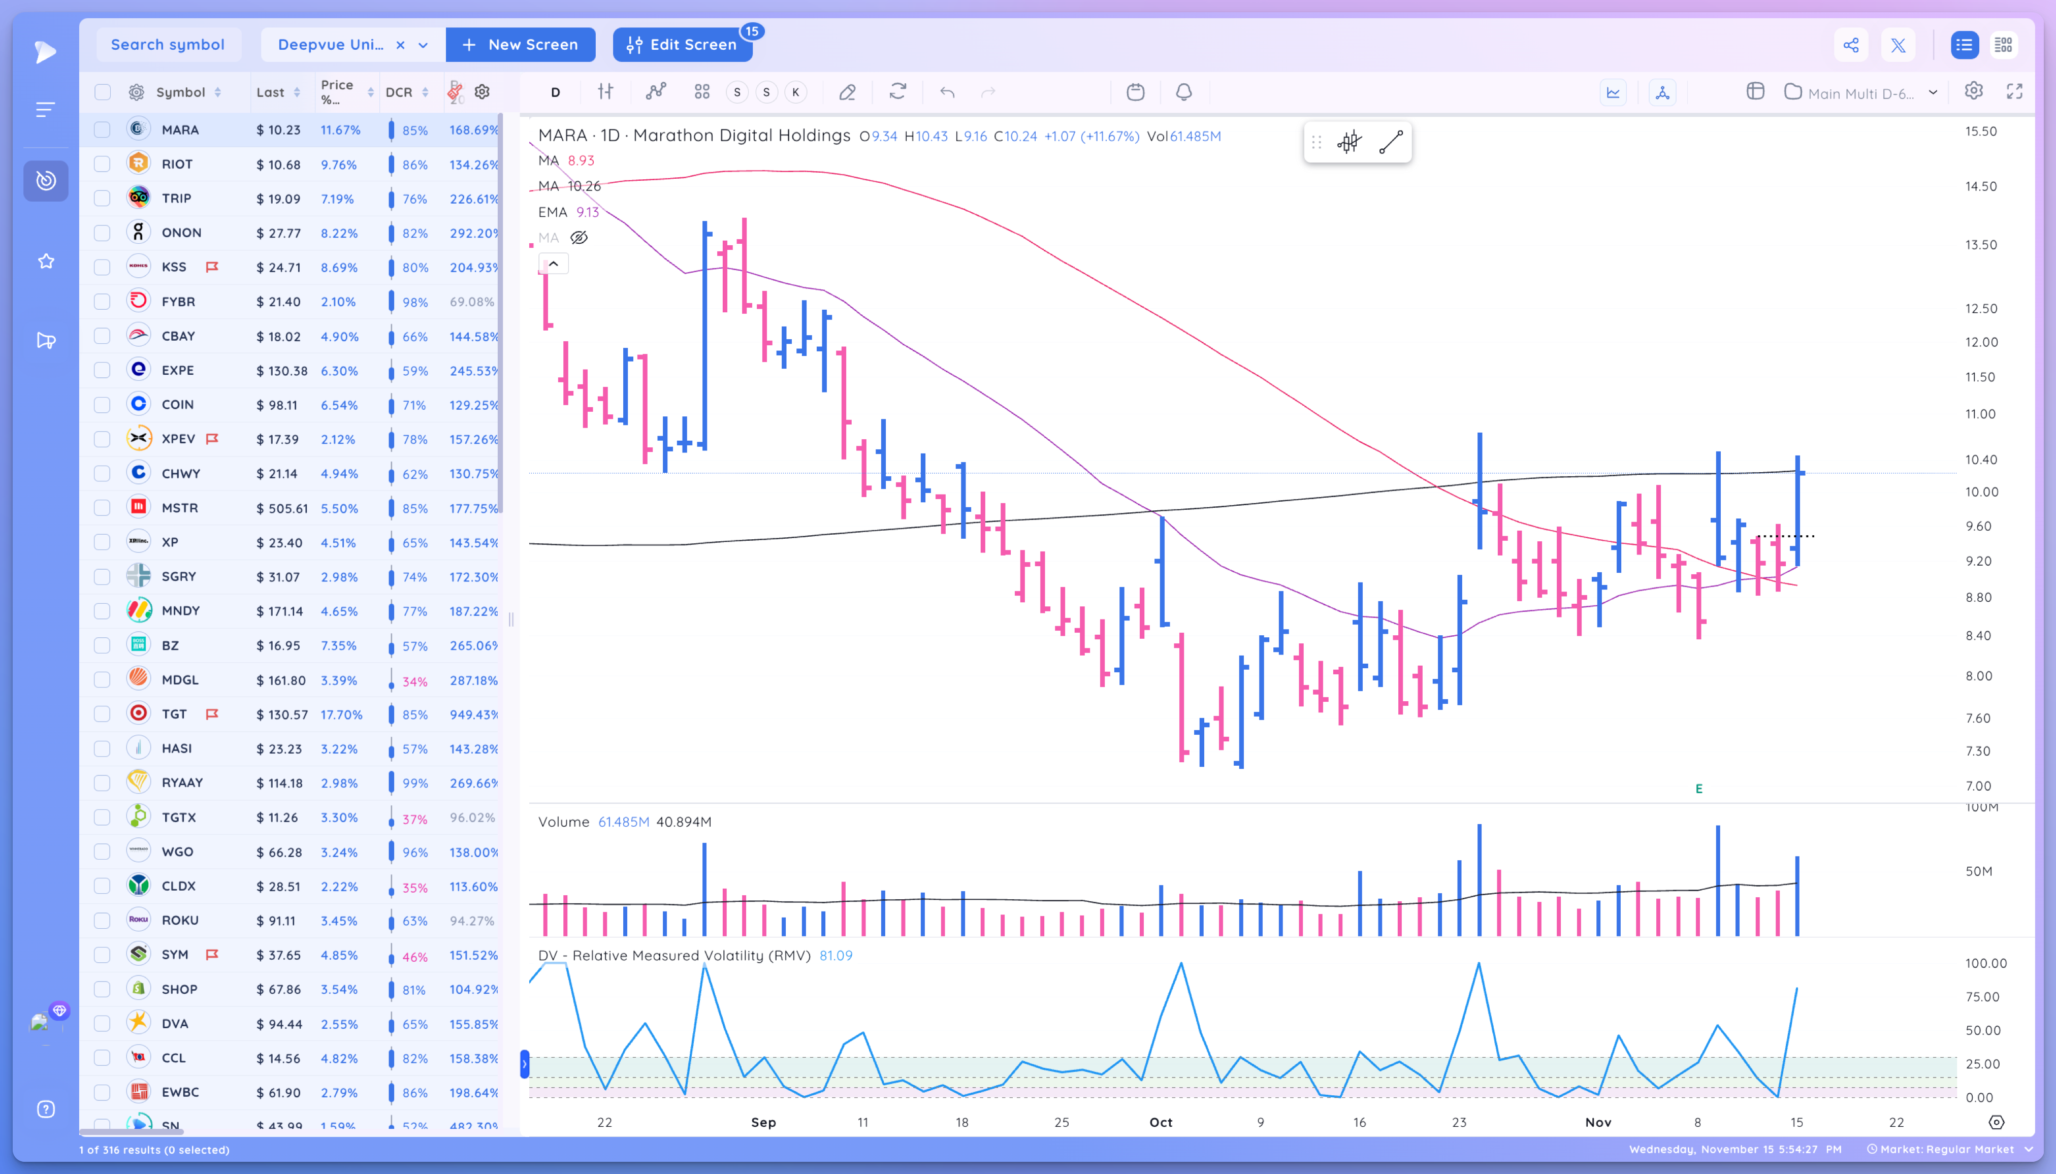Open the user profile avatar

click(x=40, y=1022)
